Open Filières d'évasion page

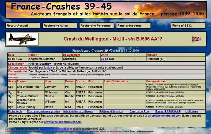click(111, 111)
